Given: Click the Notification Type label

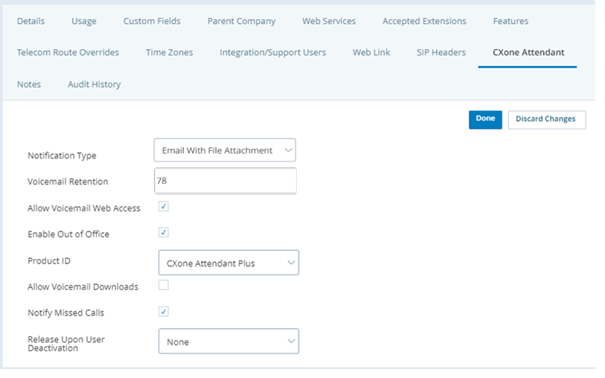Looking at the screenshot, I should 62,156.
